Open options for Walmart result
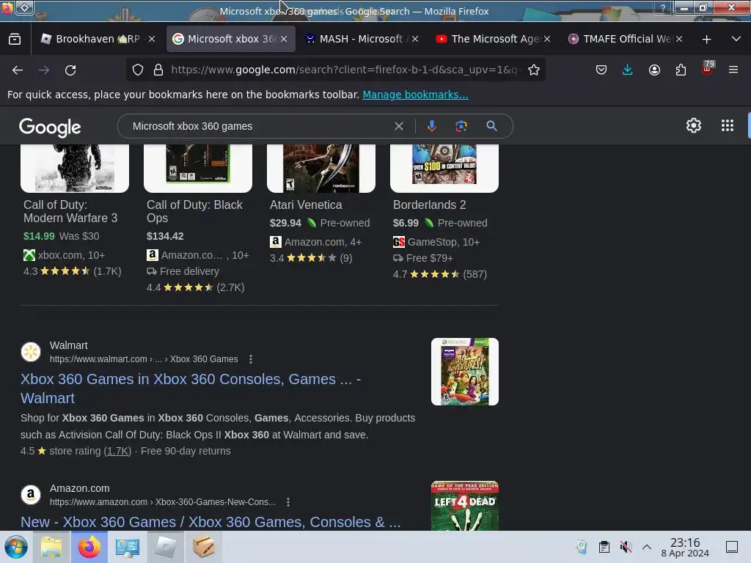The width and height of the screenshot is (751, 563). pos(251,359)
